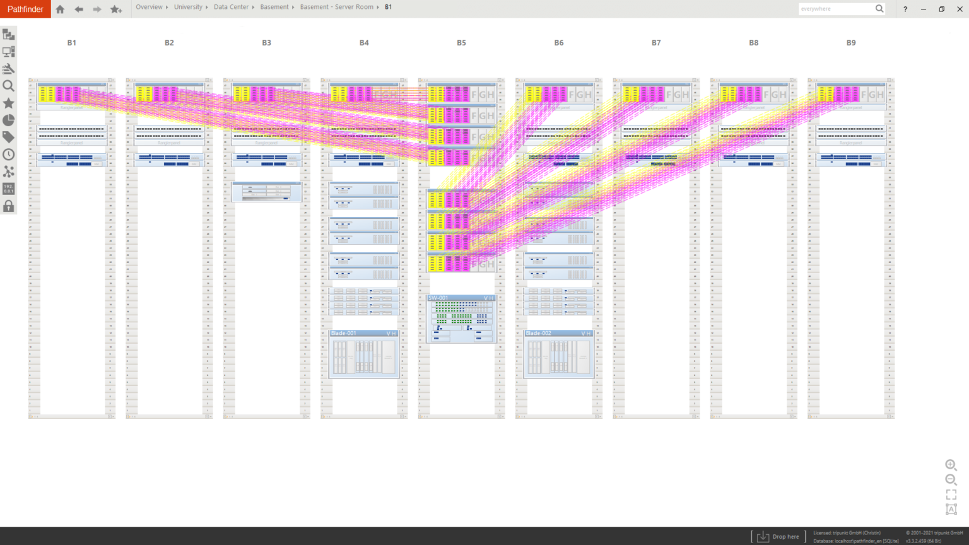The width and height of the screenshot is (969, 545).
Task: Open the pie chart statistics view
Action: [x=8, y=119]
